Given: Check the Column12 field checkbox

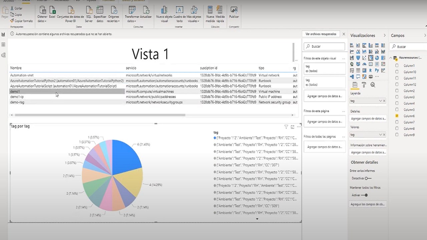Looking at the screenshot, I should [397, 85].
